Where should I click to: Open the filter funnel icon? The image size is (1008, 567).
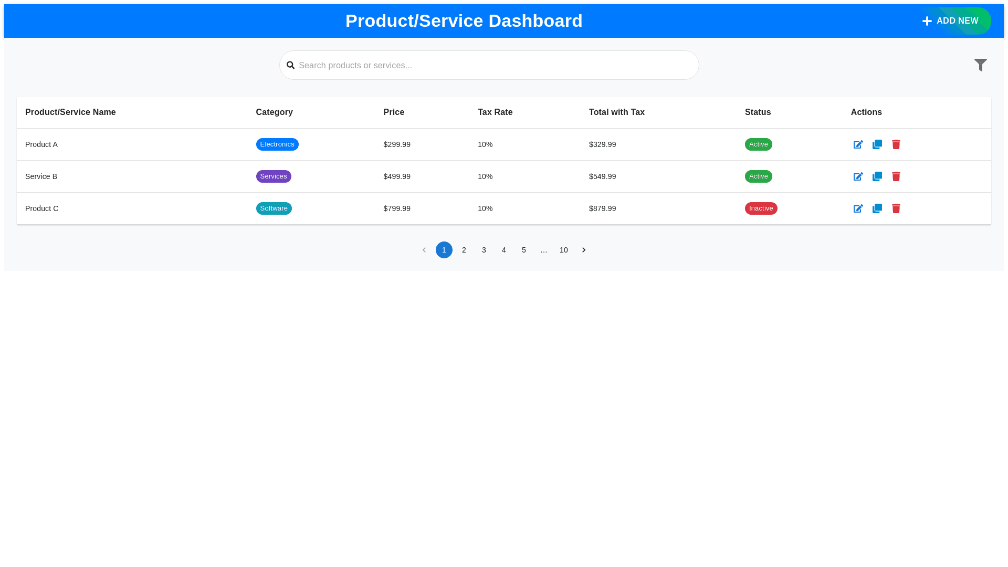(980, 65)
